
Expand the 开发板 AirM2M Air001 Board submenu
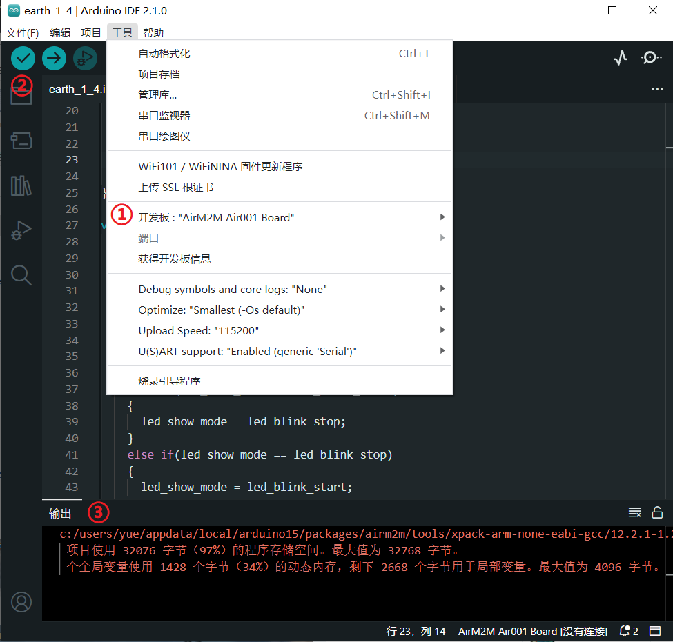[x=216, y=217]
